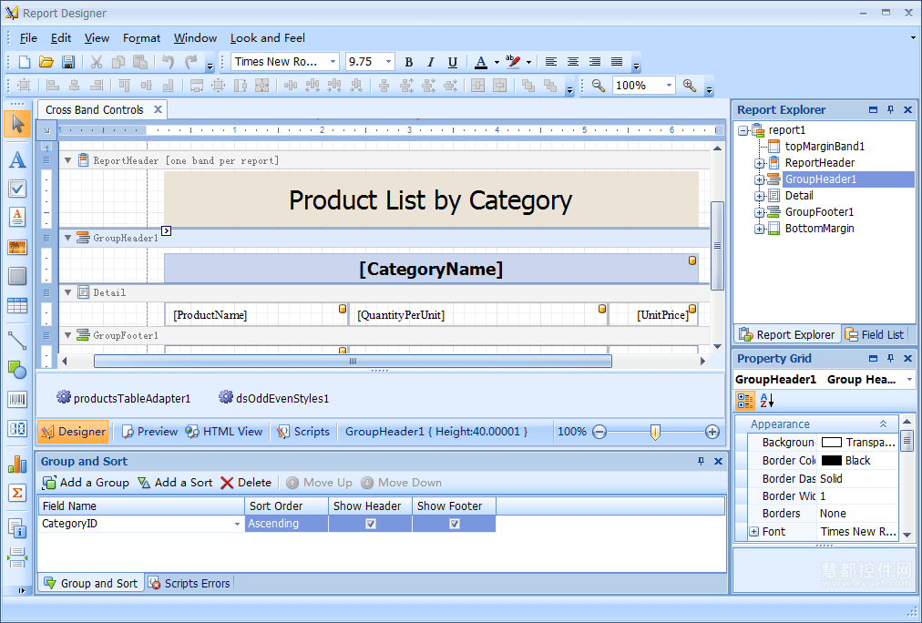Open CategoryID field name dropdown
The width and height of the screenshot is (922, 623).
click(x=237, y=524)
